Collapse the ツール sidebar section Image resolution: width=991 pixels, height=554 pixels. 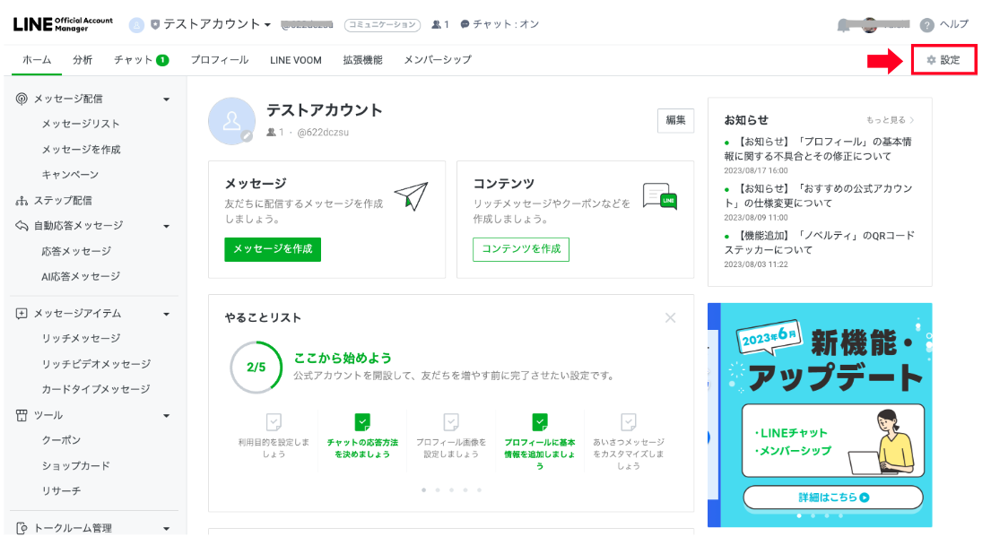pos(165,415)
